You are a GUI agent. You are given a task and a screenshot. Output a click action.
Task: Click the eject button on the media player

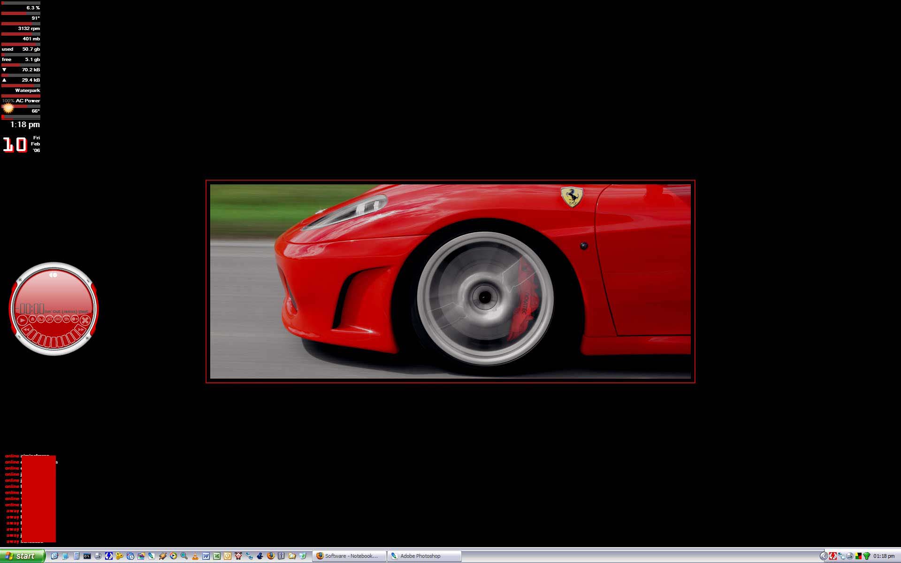[x=32, y=319]
